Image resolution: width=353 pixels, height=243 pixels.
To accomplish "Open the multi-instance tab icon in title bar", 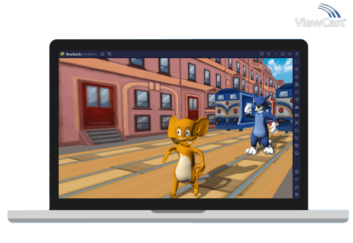I will click(x=110, y=54).
